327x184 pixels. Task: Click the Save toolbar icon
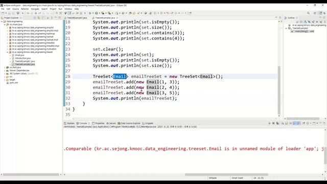(x=9, y=13)
